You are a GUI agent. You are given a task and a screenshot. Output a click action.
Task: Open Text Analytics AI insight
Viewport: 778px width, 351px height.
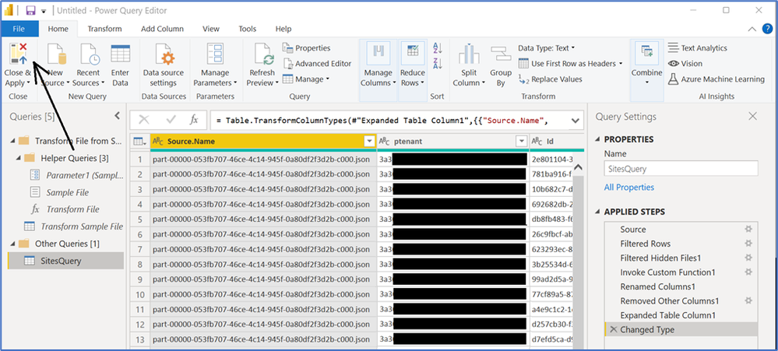tap(697, 48)
